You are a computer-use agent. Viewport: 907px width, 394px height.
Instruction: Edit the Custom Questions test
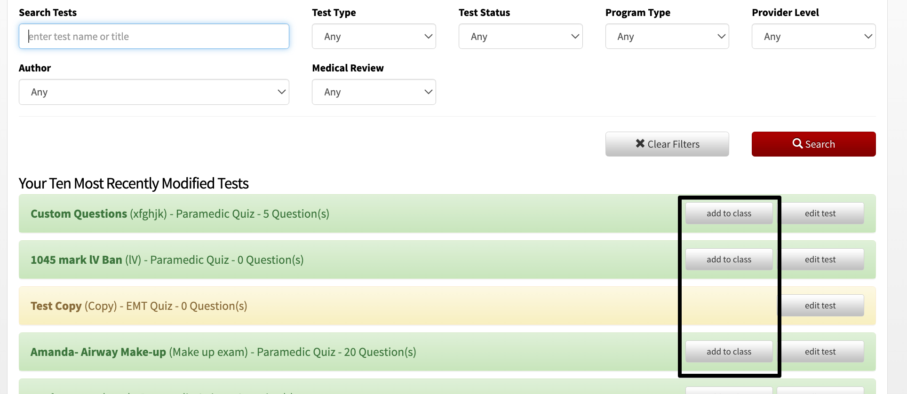820,213
